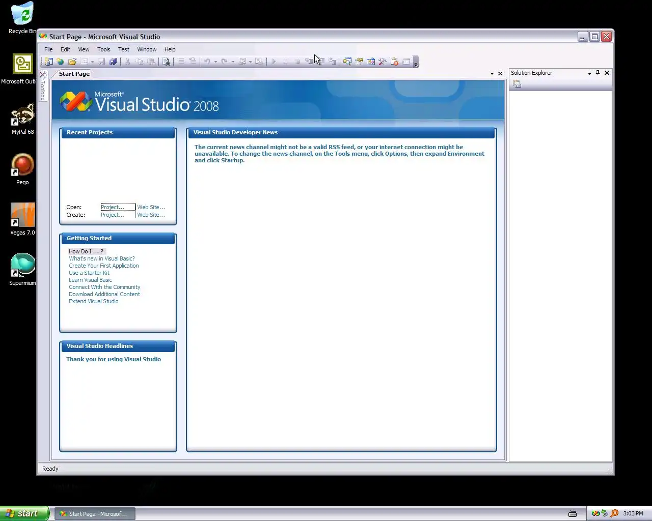
Task: Open the Solution Explorer window position dropdown
Action: coord(589,73)
